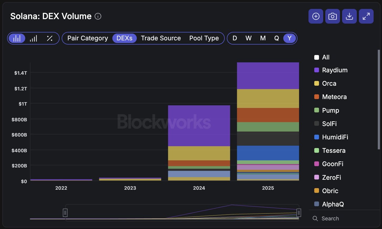Toggle the Raydium series in legend
382x229 pixels.
tap(334, 70)
